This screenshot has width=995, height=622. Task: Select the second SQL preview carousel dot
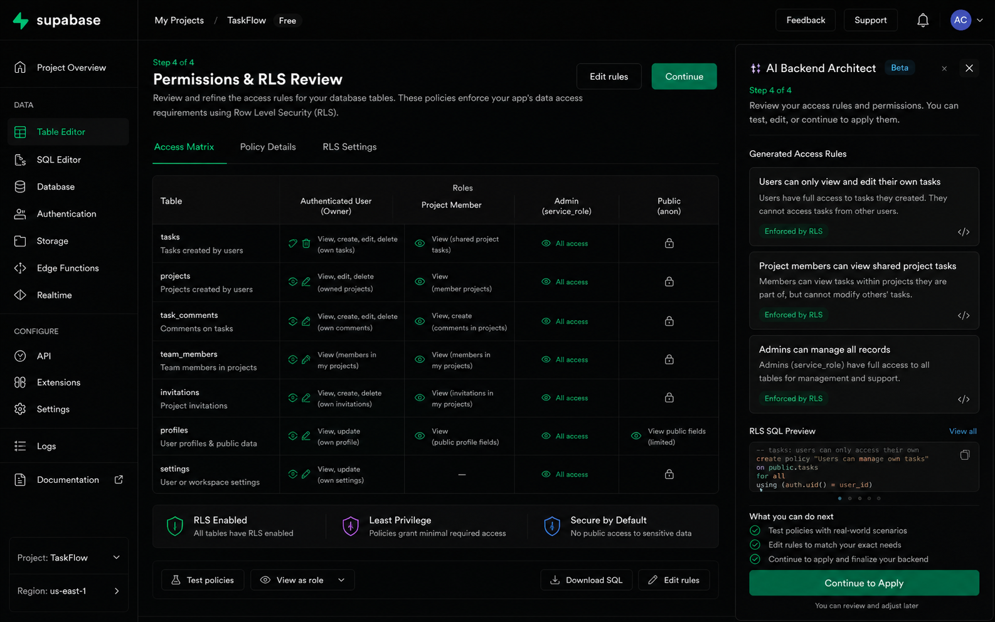click(x=849, y=498)
